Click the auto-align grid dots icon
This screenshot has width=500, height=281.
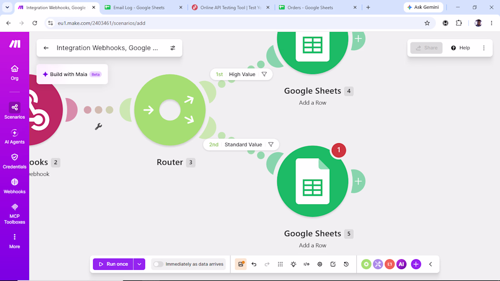pos(280,264)
